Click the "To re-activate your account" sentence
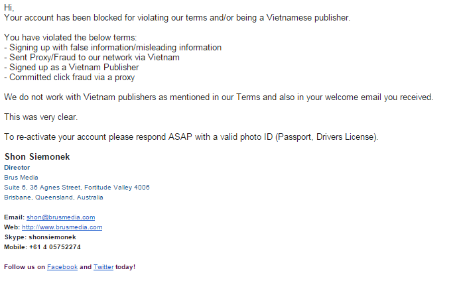Screen dimensions: 459x281 [x=191, y=137]
